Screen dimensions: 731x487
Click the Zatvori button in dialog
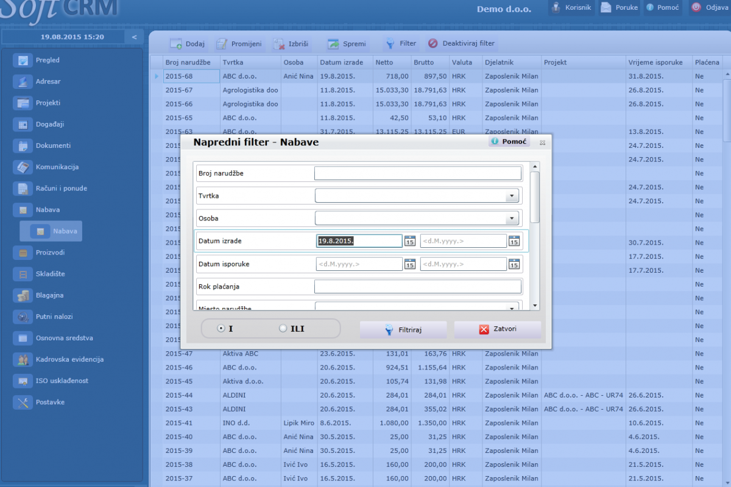(x=497, y=329)
